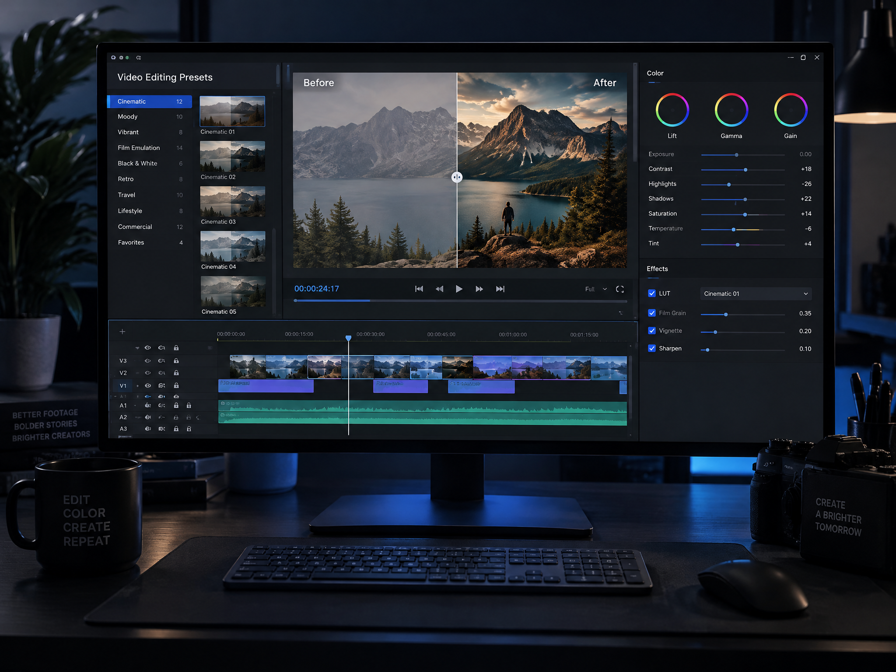896x672 pixels.
Task: Select the Film Emulation preset category
Action: click(150, 148)
